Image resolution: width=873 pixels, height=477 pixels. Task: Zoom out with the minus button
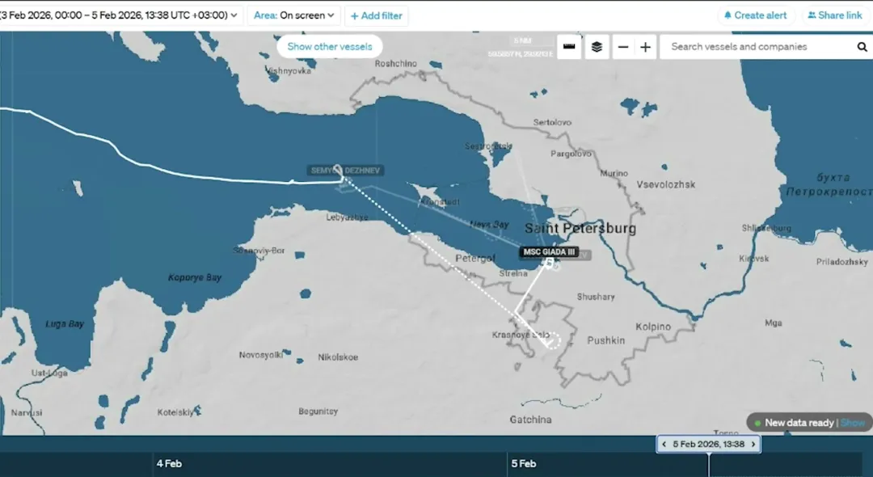(623, 47)
